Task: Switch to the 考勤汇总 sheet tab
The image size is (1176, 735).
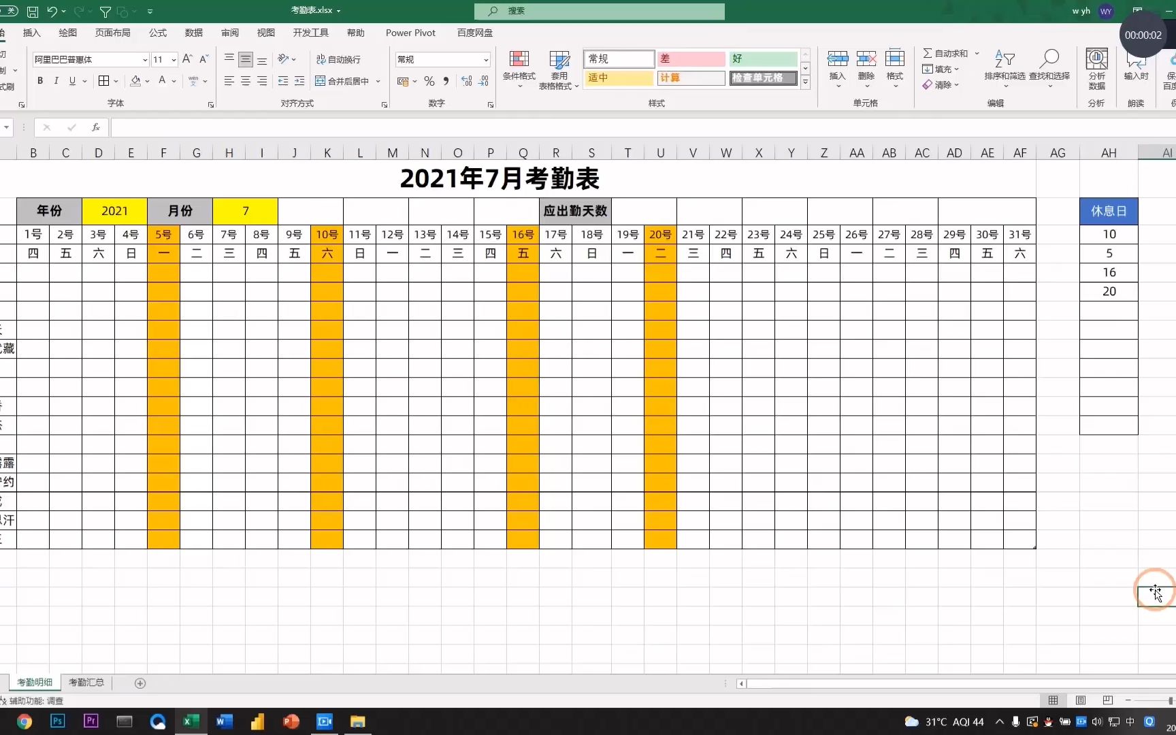Action: click(86, 682)
